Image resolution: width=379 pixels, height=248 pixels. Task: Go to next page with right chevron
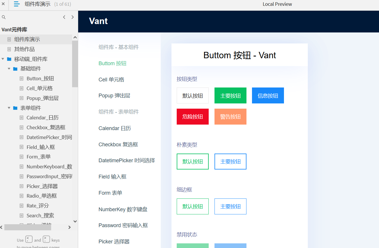[73, 17]
